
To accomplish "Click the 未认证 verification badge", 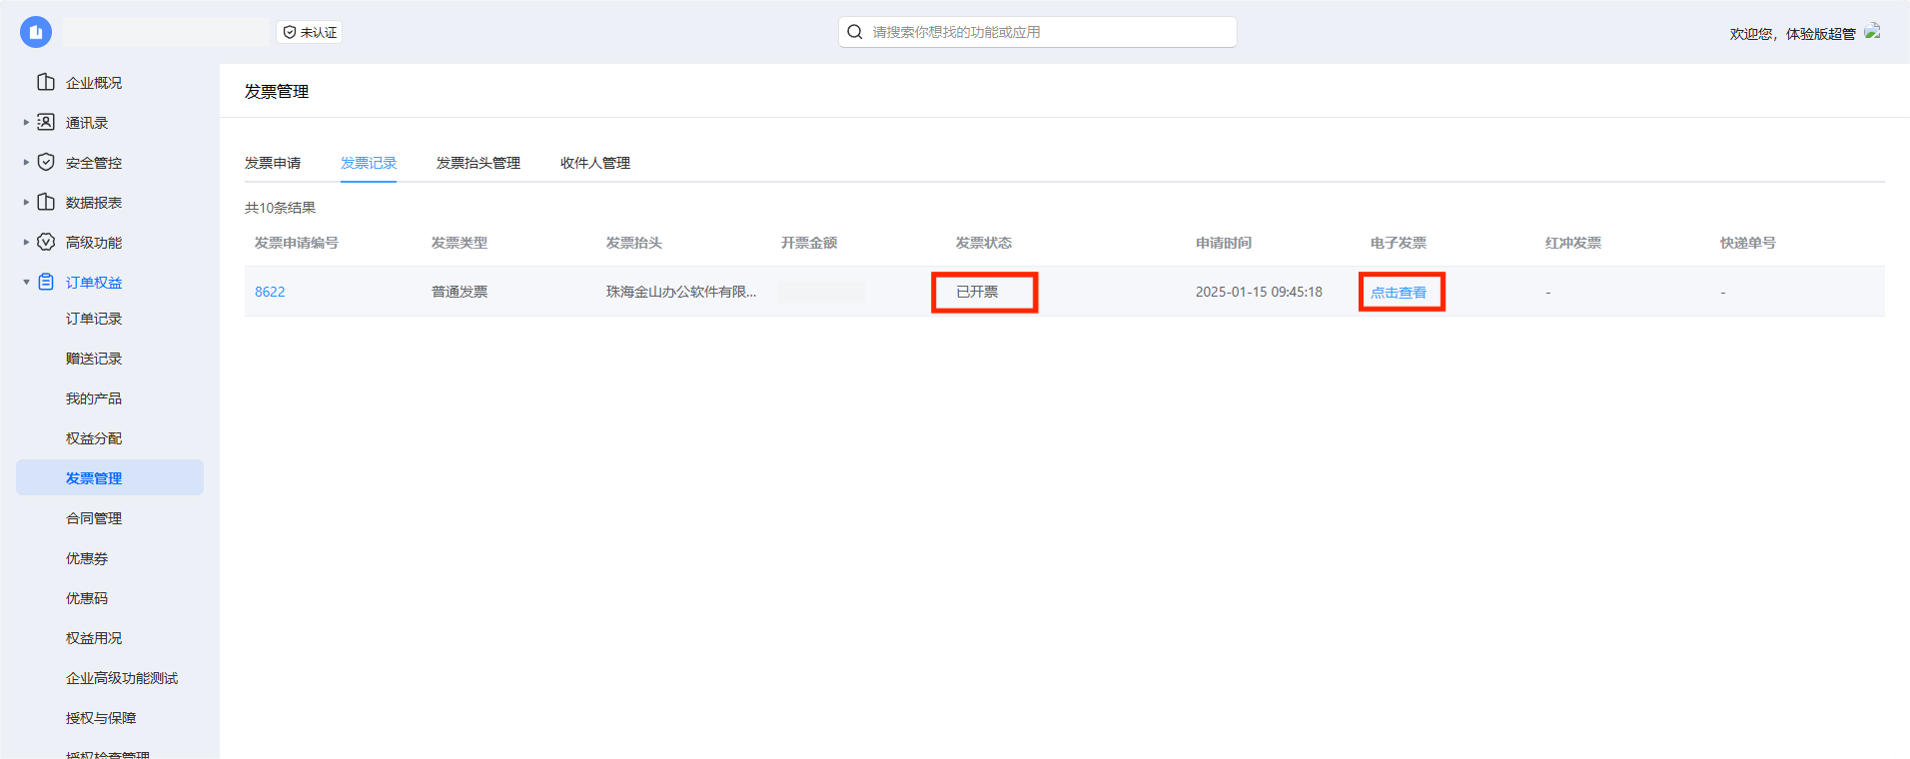I will pos(310,32).
